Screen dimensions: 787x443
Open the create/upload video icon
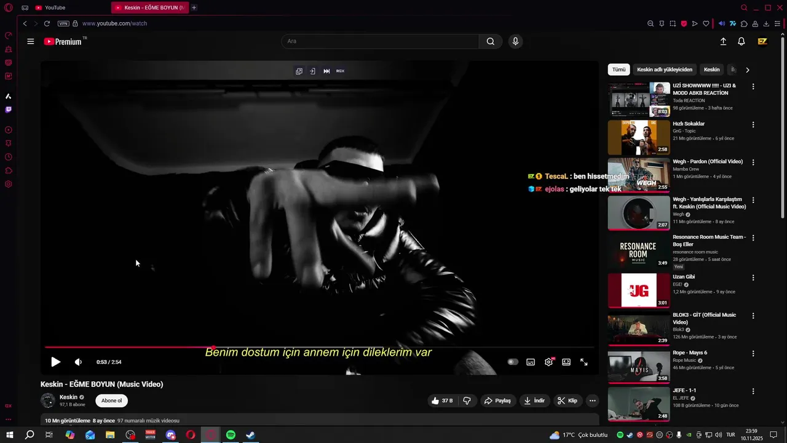point(723,41)
